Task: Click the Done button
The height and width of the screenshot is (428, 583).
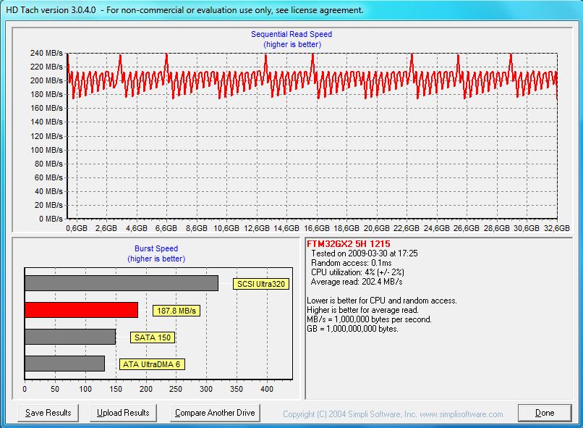Action: coord(545,413)
